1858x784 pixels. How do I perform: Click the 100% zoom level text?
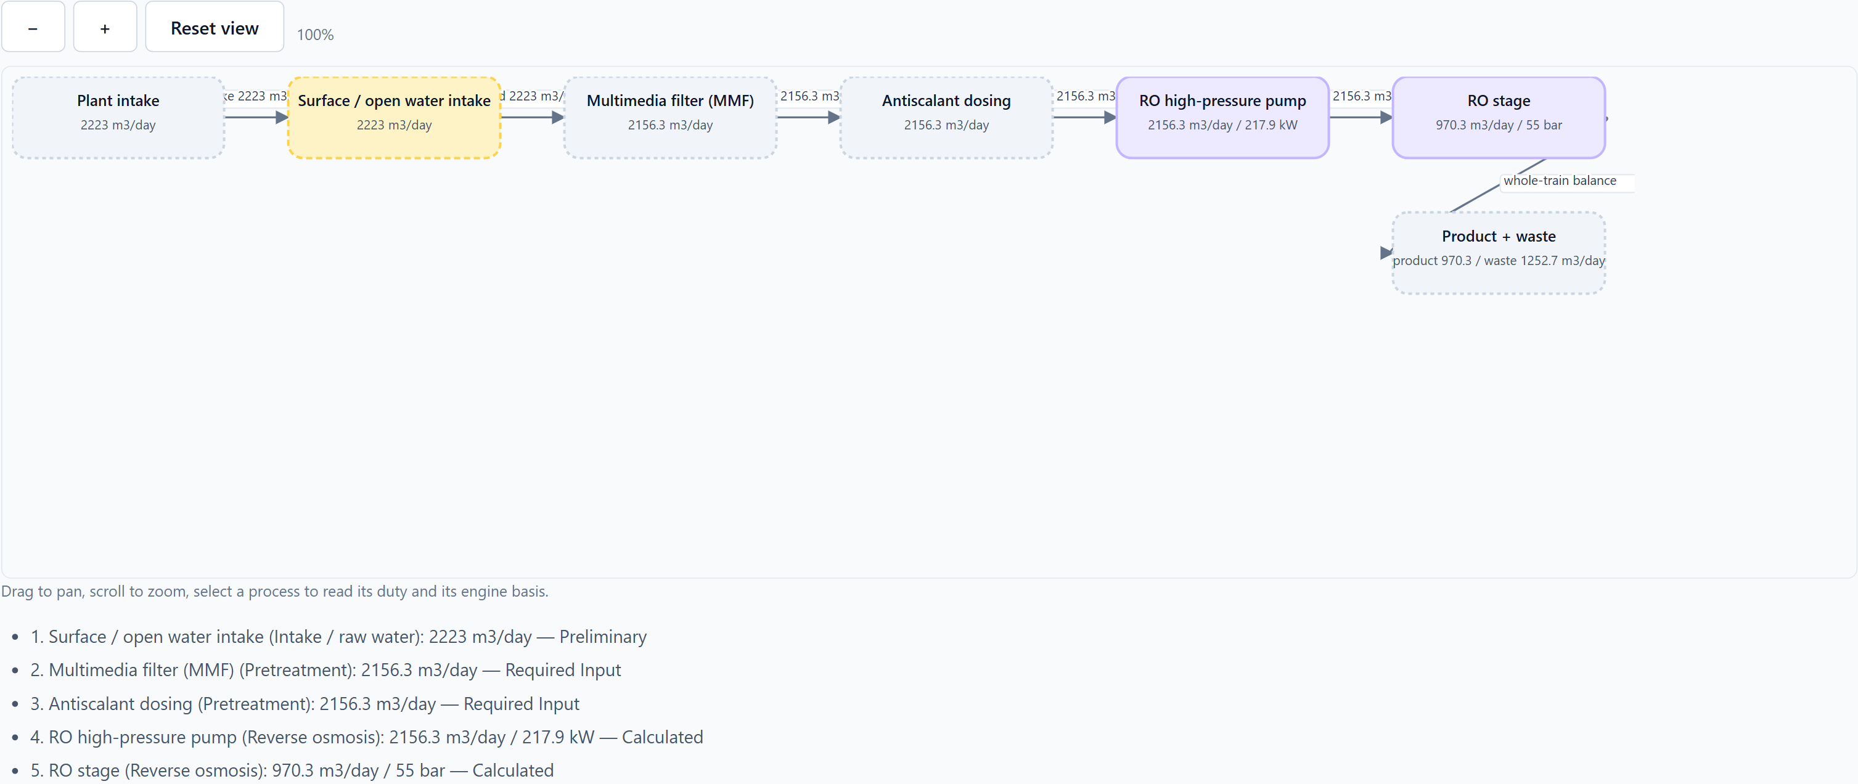pos(315,35)
